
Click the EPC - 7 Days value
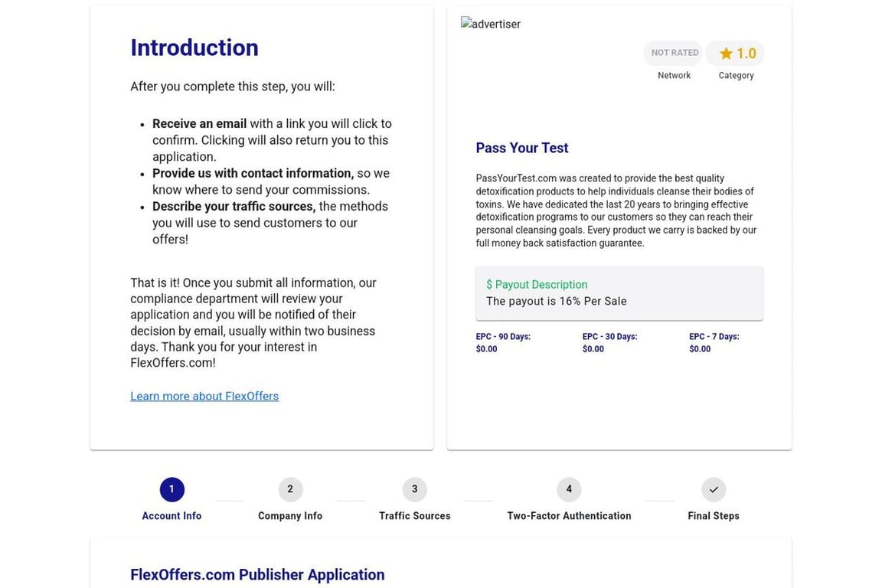point(700,349)
